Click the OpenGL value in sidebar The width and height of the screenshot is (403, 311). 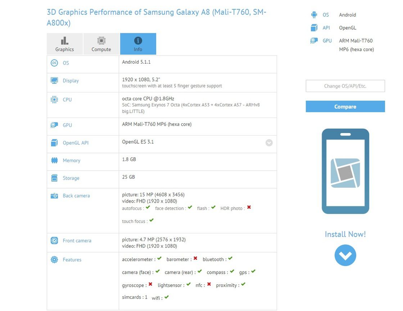pos(348,28)
